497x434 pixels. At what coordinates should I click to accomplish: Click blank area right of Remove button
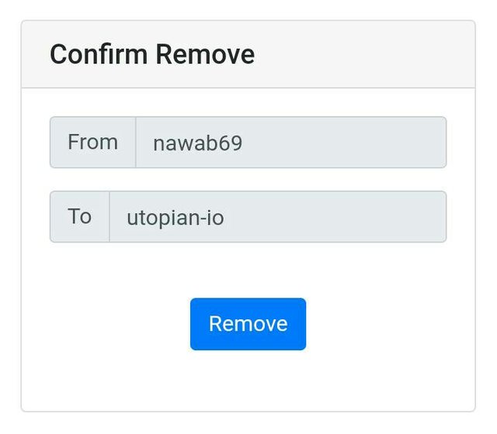pyautogui.click(x=388, y=324)
